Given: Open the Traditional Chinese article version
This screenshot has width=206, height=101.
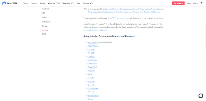Looking at the screenshot, I should pos(152,12).
